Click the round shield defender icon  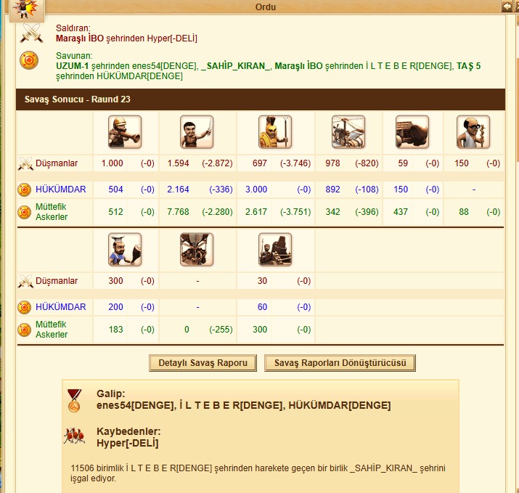(x=29, y=60)
